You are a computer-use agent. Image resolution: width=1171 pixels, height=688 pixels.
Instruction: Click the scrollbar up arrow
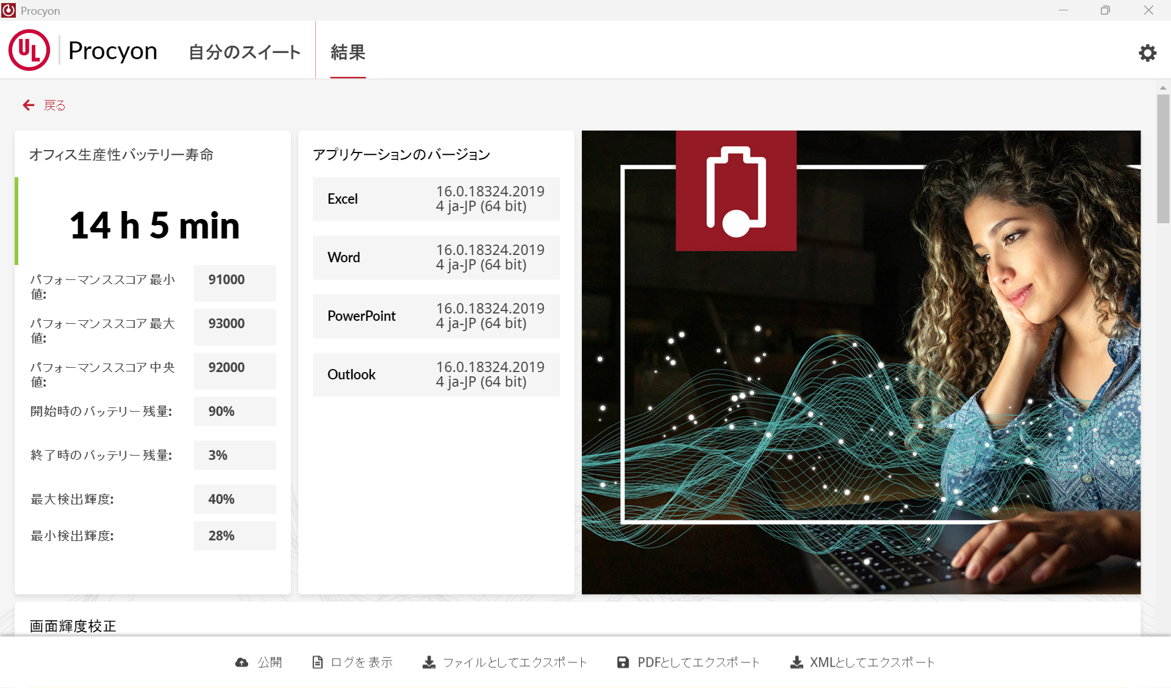click(1163, 88)
